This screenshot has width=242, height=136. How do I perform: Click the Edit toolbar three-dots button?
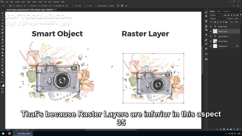(x=2, y=79)
